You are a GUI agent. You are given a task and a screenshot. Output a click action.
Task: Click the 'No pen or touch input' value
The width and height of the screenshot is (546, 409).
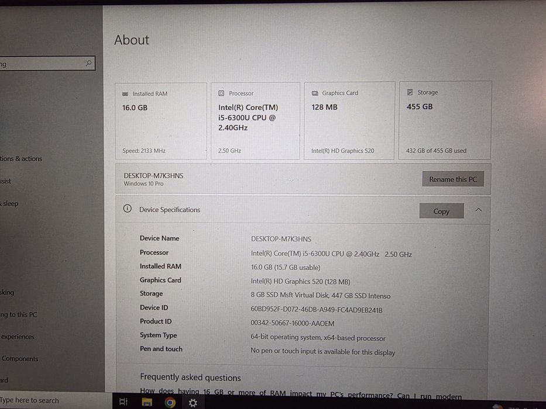[x=323, y=352]
